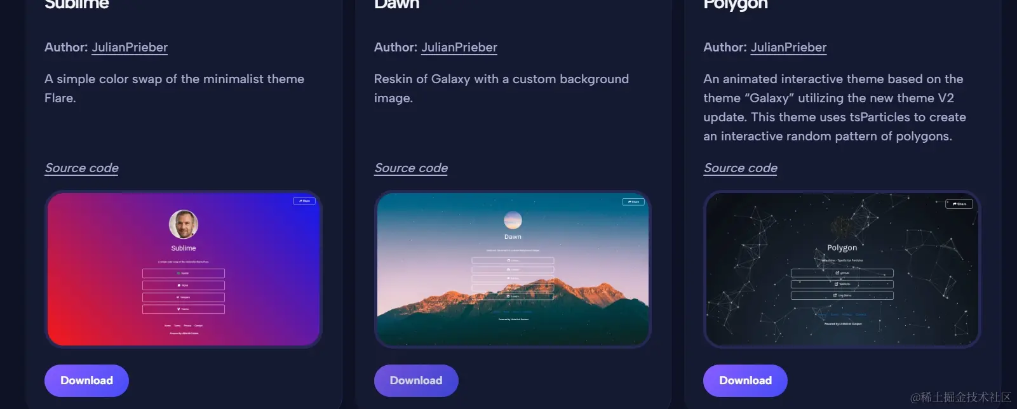Download the Polygon theme
This screenshot has height=409, width=1017.
click(x=745, y=380)
